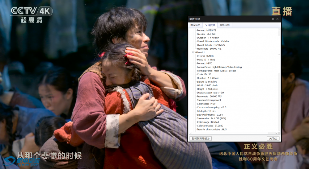
Task: Select the Format : HEVC row
Action: pyautogui.click(x=205, y=64)
